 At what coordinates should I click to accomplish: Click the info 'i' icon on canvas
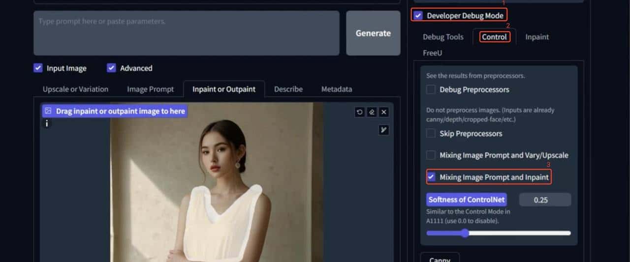[x=47, y=124]
